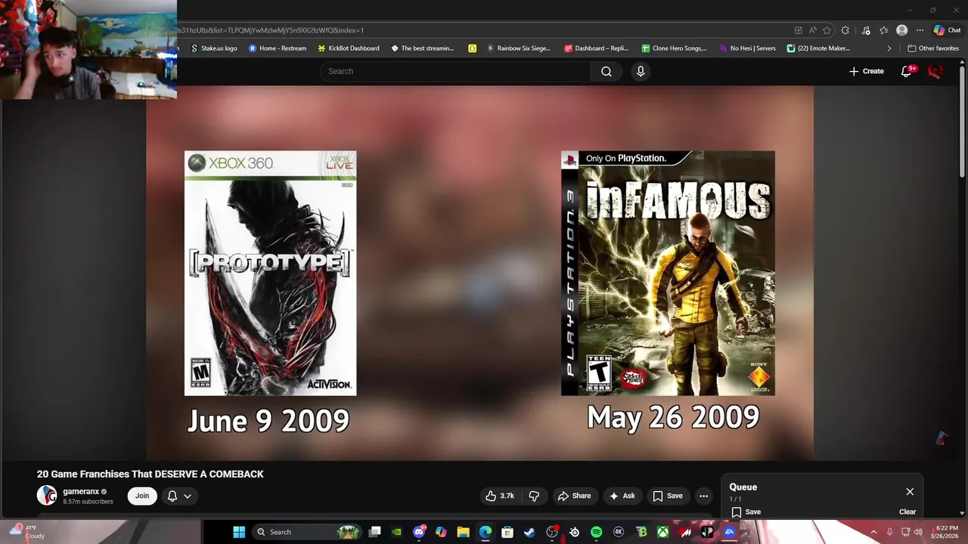Expand notification preferences chevron beside bell

point(188,496)
